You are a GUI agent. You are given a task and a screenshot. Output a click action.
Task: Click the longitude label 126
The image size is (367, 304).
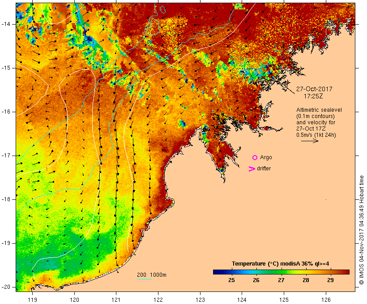(x=326, y=300)
